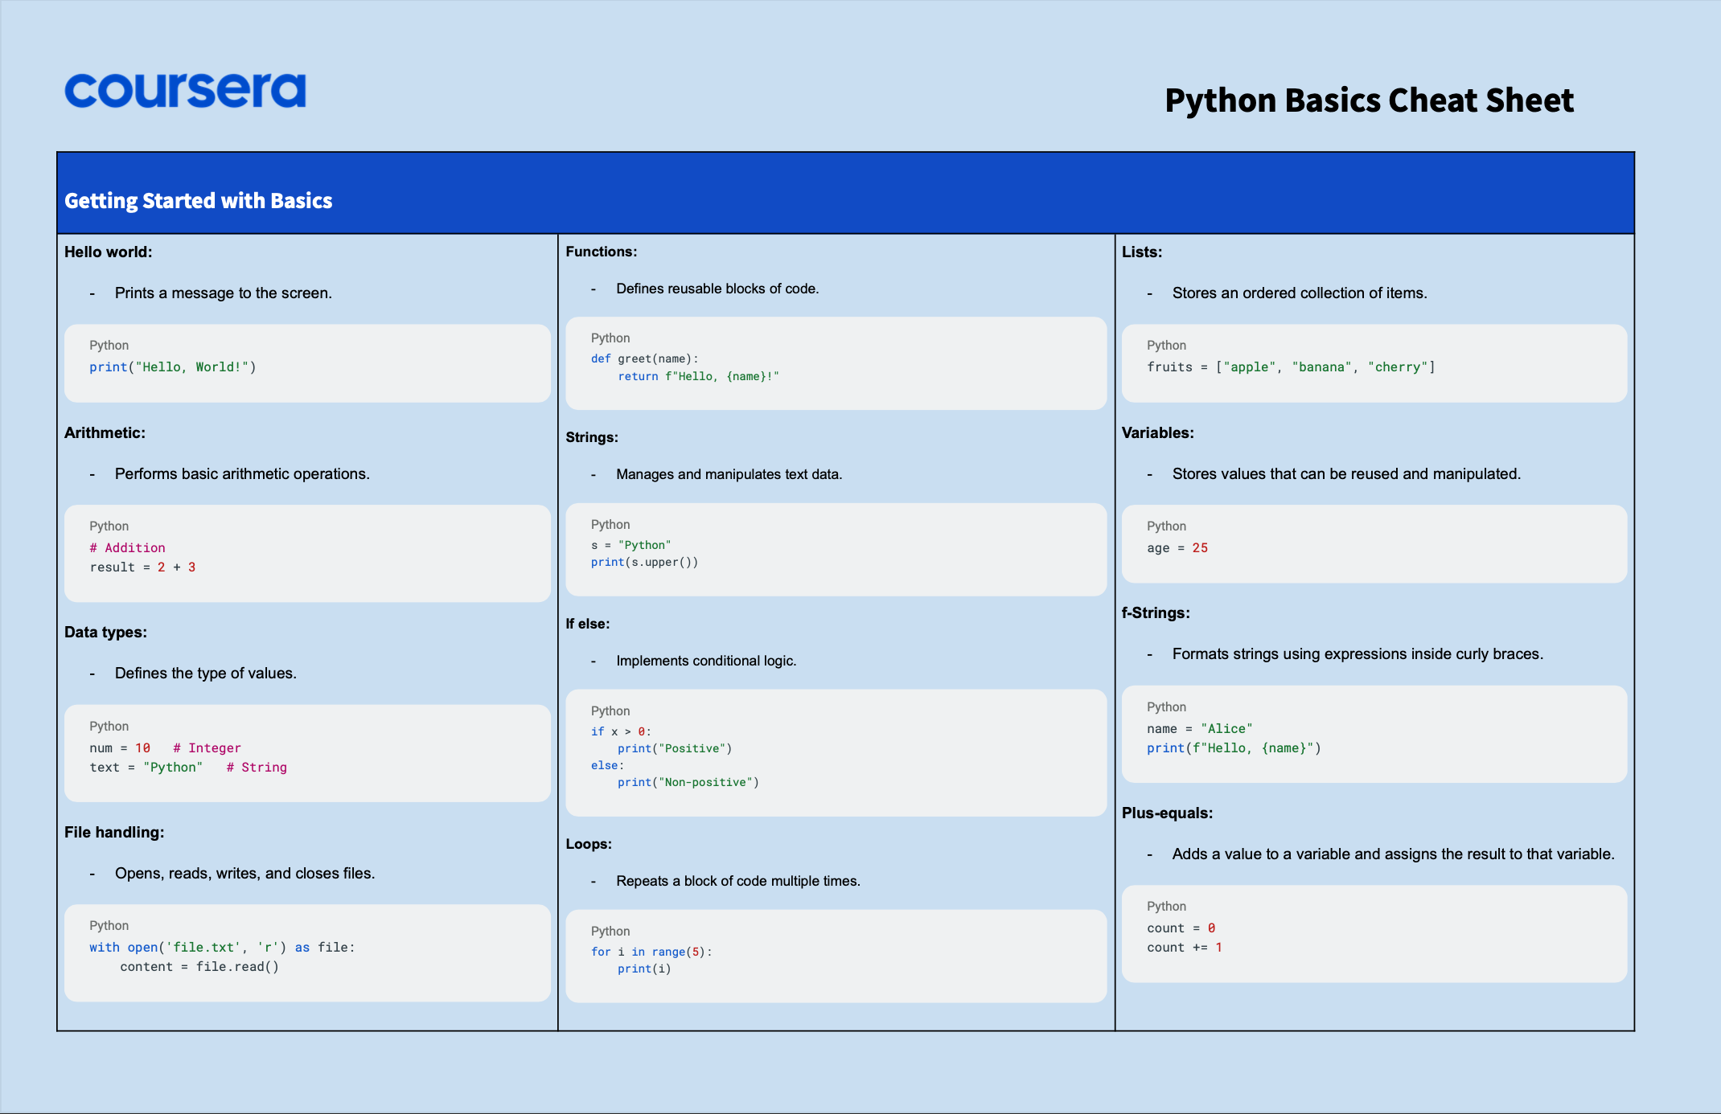
Task: Click the File handling heading
Action: pos(114,832)
